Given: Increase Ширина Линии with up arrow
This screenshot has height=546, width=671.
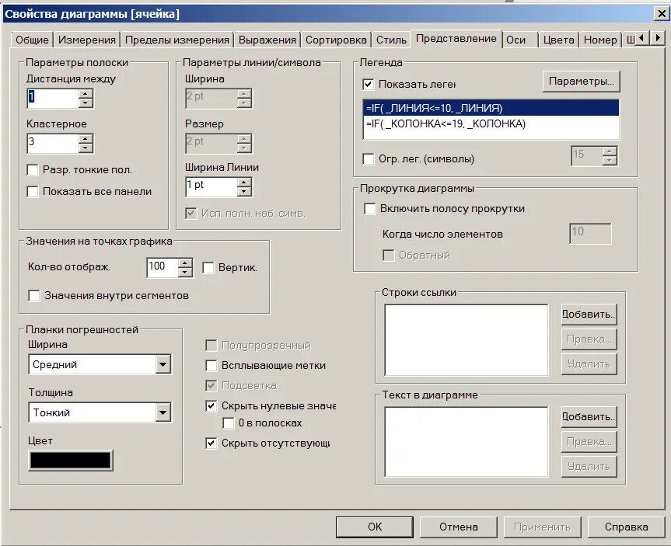Looking at the screenshot, I should (x=244, y=183).
